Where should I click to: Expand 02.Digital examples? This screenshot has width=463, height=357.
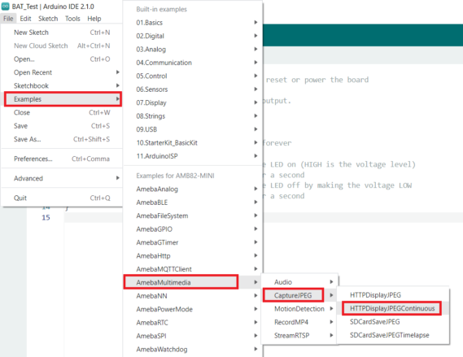click(x=193, y=36)
